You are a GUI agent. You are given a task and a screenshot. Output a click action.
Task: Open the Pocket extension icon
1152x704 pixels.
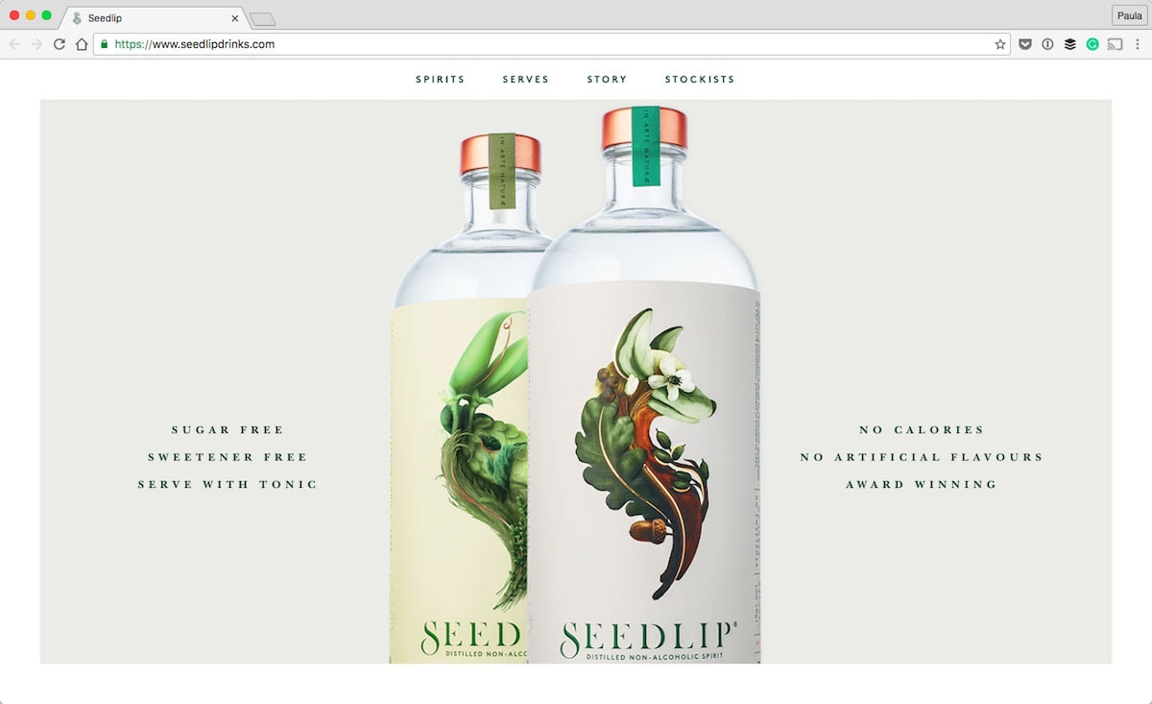tap(1025, 44)
